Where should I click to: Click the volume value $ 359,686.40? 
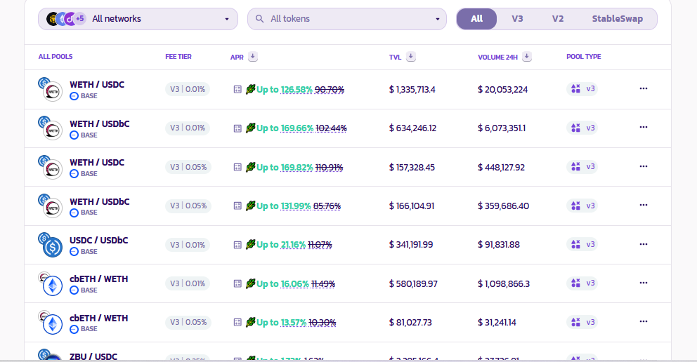(503, 206)
